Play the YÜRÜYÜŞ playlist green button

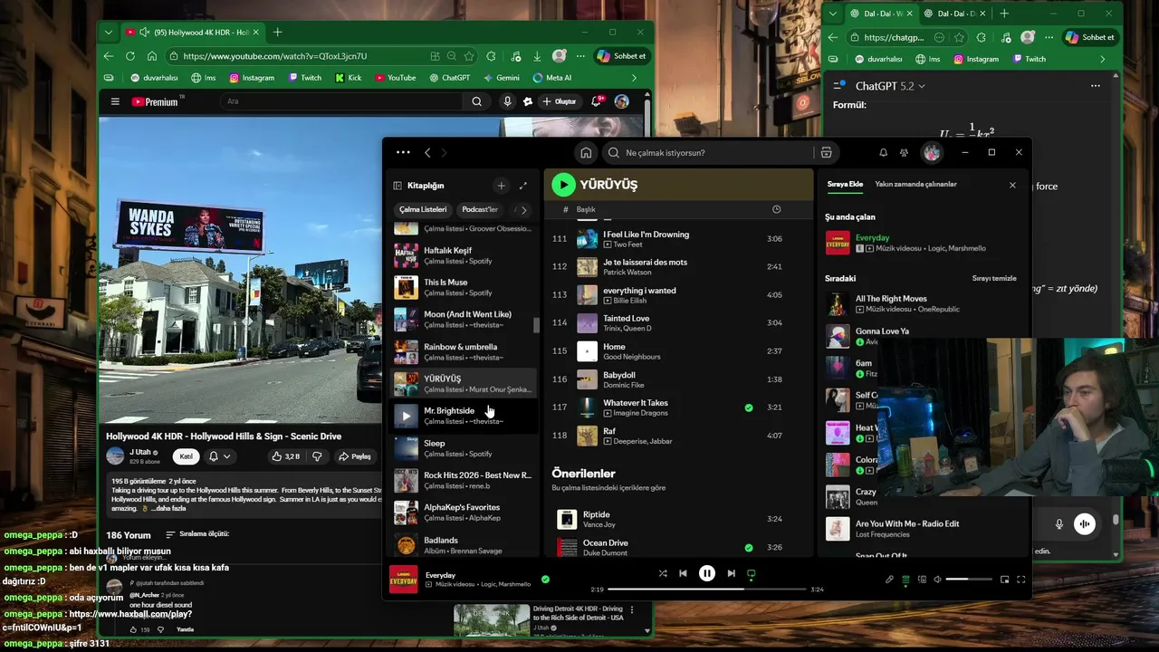tap(563, 185)
